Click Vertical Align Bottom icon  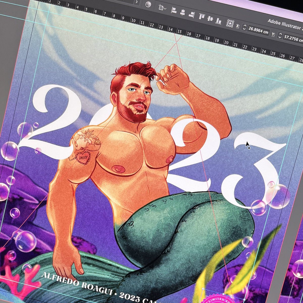pyautogui.click(x=218, y=21)
